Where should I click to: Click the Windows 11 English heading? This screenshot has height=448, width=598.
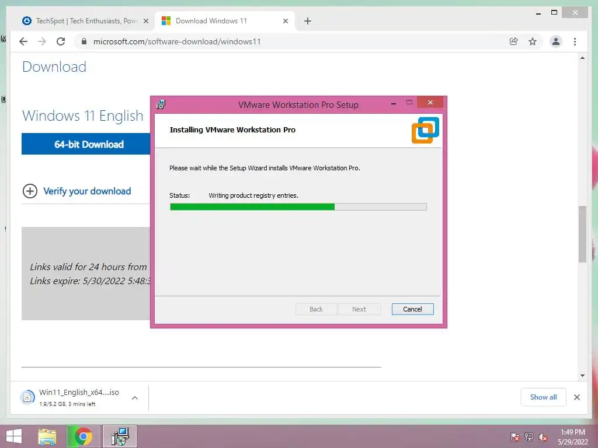click(83, 116)
